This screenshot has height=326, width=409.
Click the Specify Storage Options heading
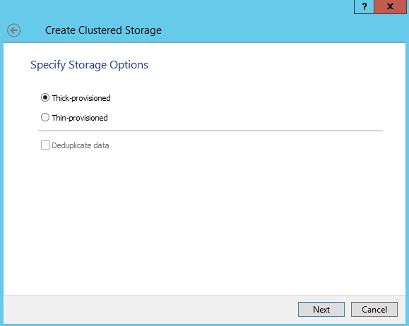89,65
